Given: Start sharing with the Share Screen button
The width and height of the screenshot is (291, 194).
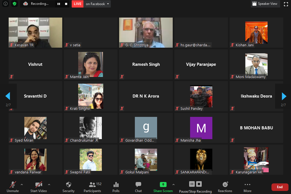Looking at the screenshot, I should (163, 187).
